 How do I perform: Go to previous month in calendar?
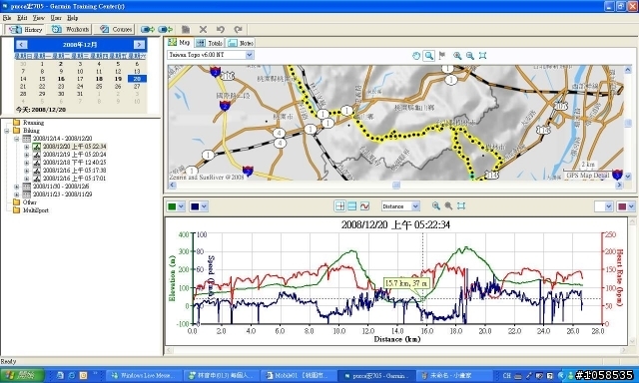(22, 45)
